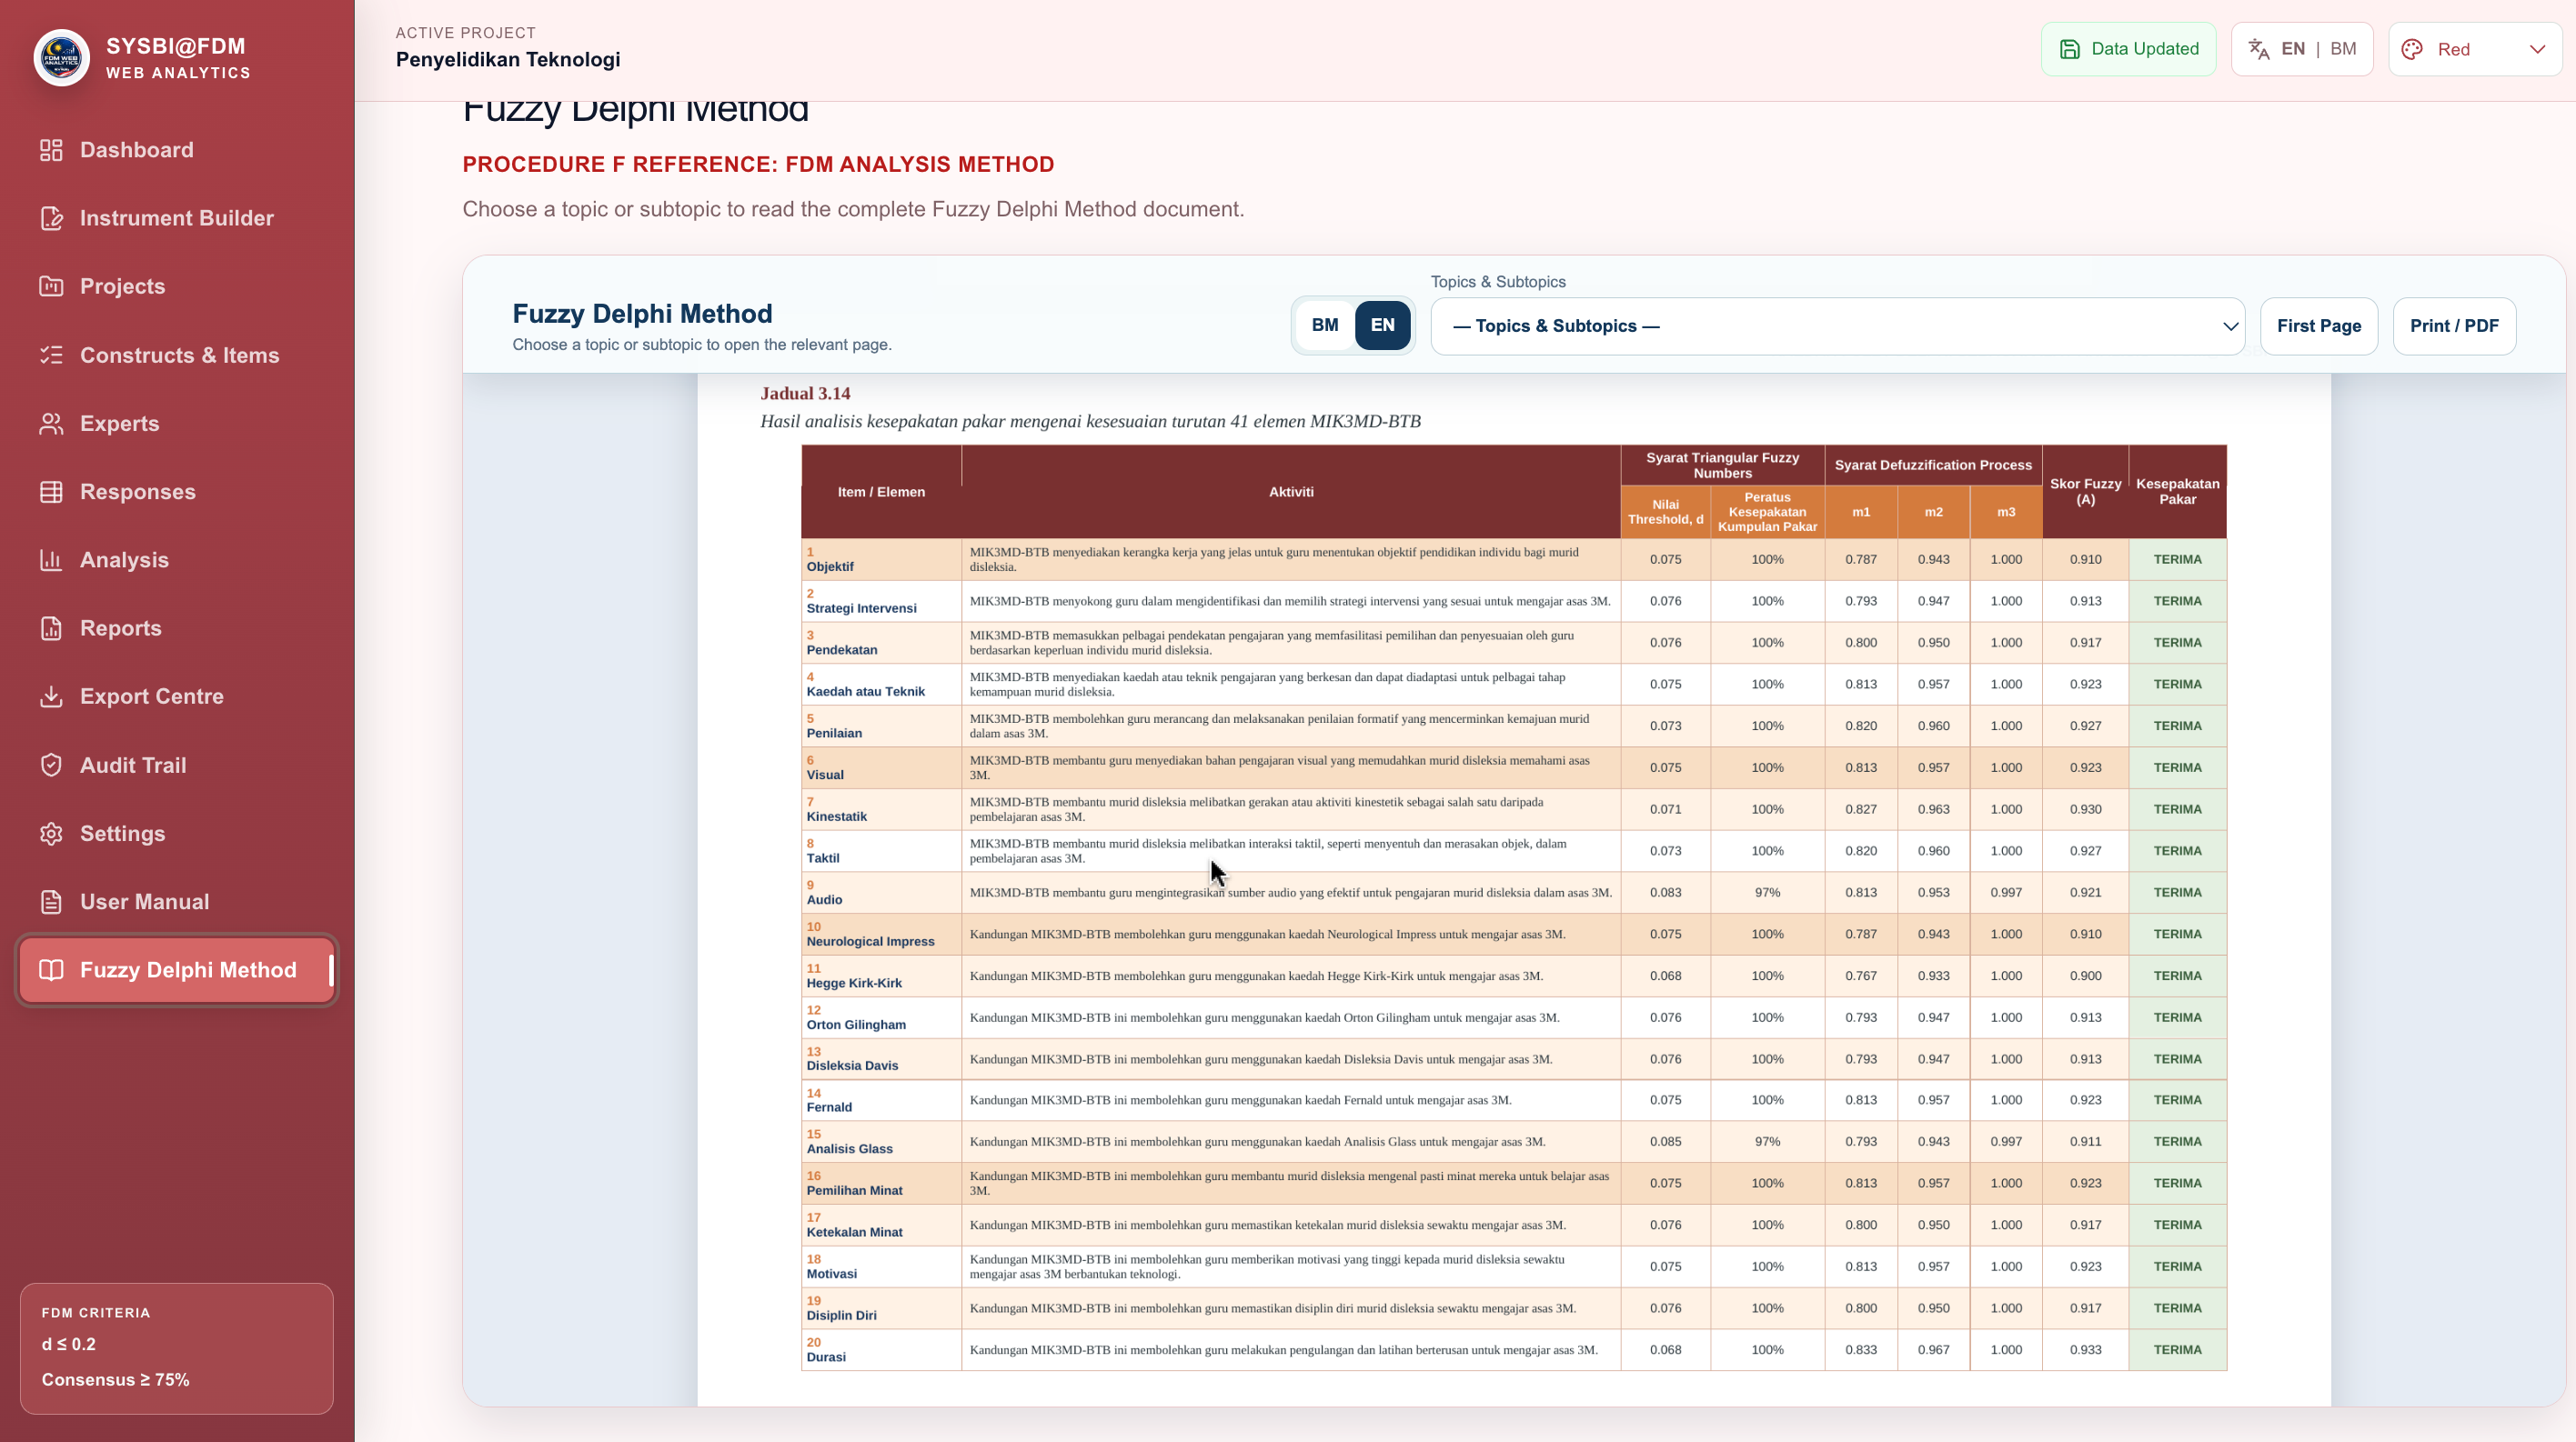Expand the Red theme dropdown
2576x1442 pixels.
[x=2475, y=49]
